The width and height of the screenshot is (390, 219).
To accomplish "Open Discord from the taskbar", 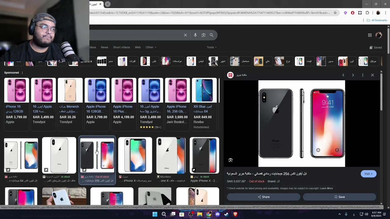I will coord(218,214).
